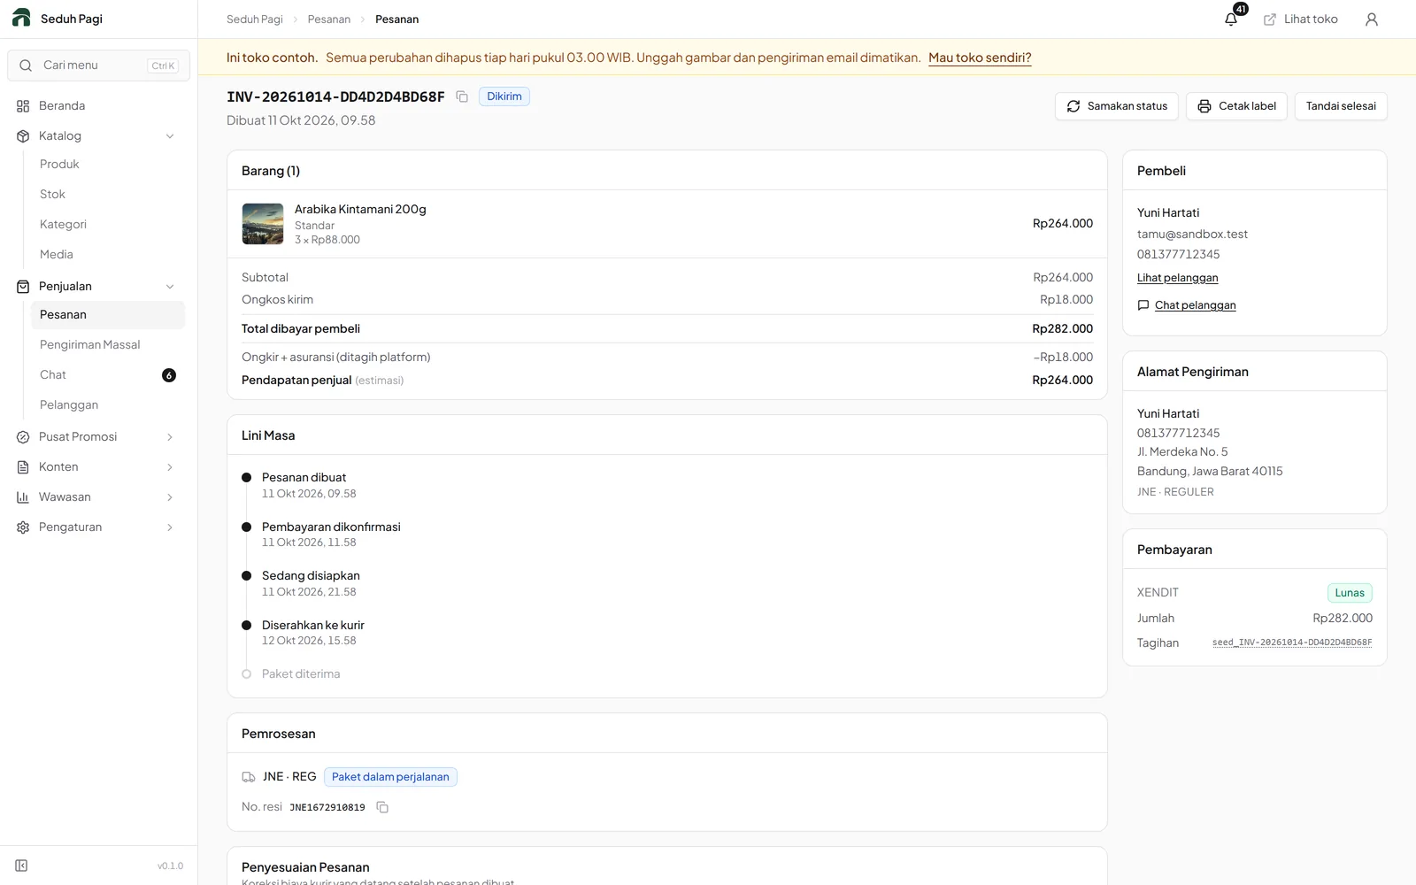Viewport: 1416px width, 885px height.
Task: Expand the Pengaturan chevron
Action: [x=170, y=527]
